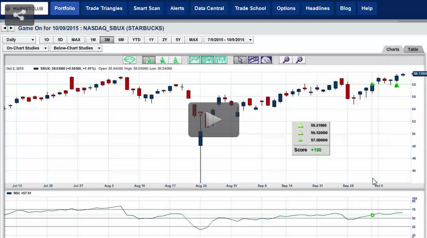Click the chat bubble icon in chart toolbar
This screenshot has width=427, height=238.
(129, 60)
